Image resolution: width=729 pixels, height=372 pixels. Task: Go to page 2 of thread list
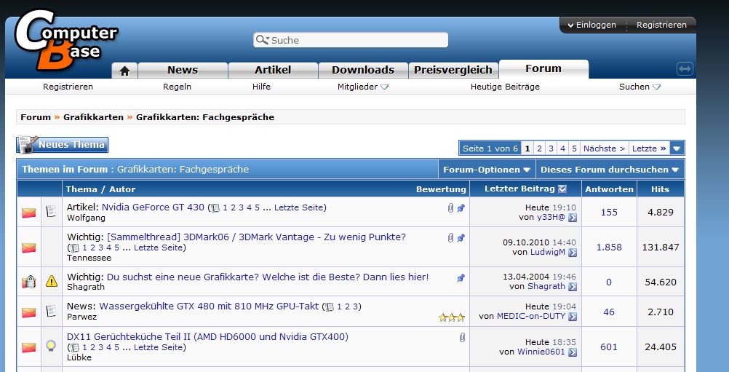coord(539,149)
